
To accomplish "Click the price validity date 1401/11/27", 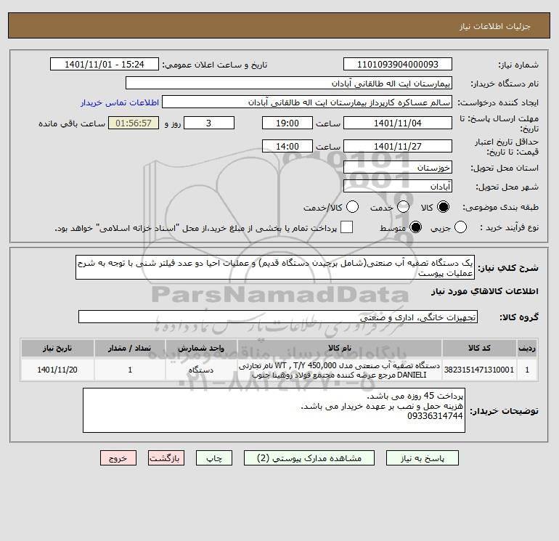I will (x=398, y=146).
